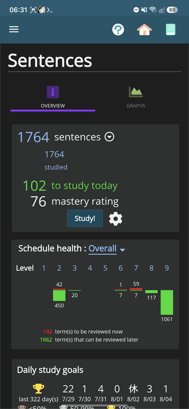The image size is (189, 409).
Task: Open the green book icon
Action: pos(171,29)
